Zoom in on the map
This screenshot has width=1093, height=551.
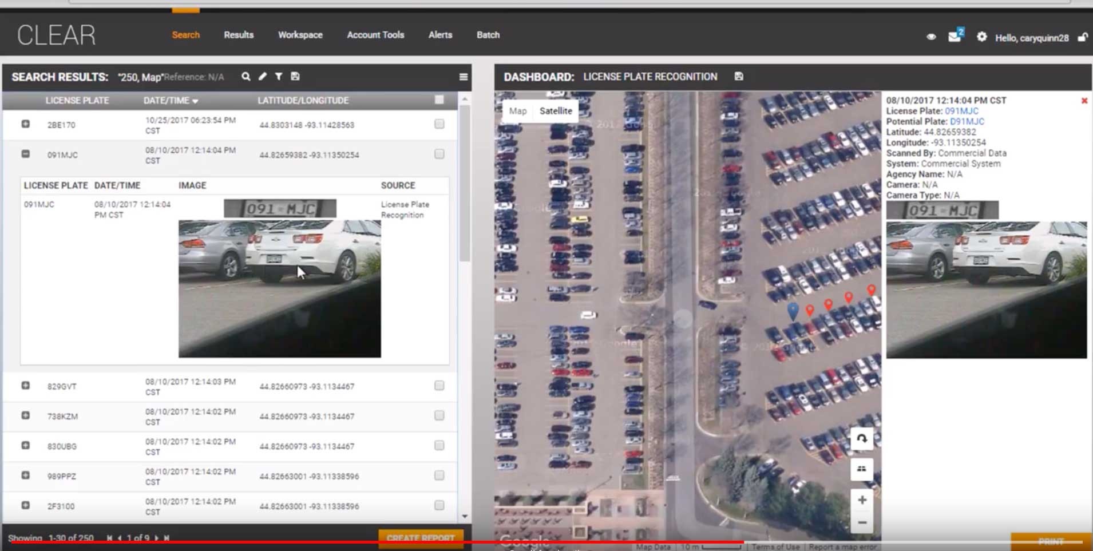tap(861, 500)
